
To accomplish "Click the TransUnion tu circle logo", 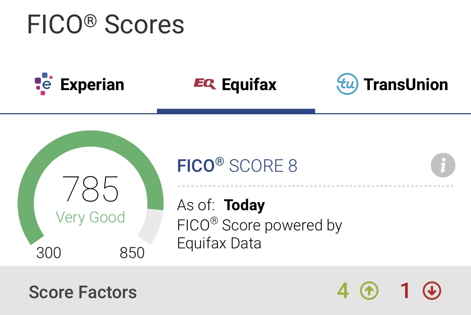I will (x=347, y=84).
